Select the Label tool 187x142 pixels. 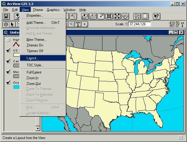click(x=72, y=24)
